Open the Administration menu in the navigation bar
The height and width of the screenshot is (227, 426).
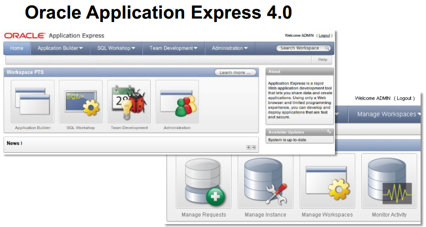click(230, 48)
